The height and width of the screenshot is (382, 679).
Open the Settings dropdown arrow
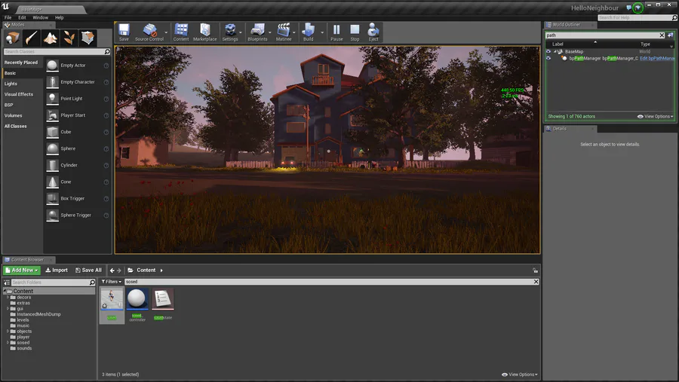(241, 32)
